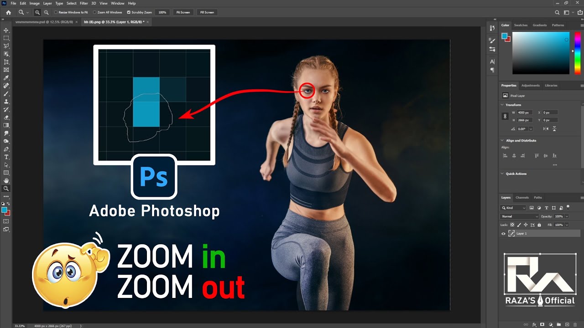
Task: Open the Filter menu
Action: (84, 3)
